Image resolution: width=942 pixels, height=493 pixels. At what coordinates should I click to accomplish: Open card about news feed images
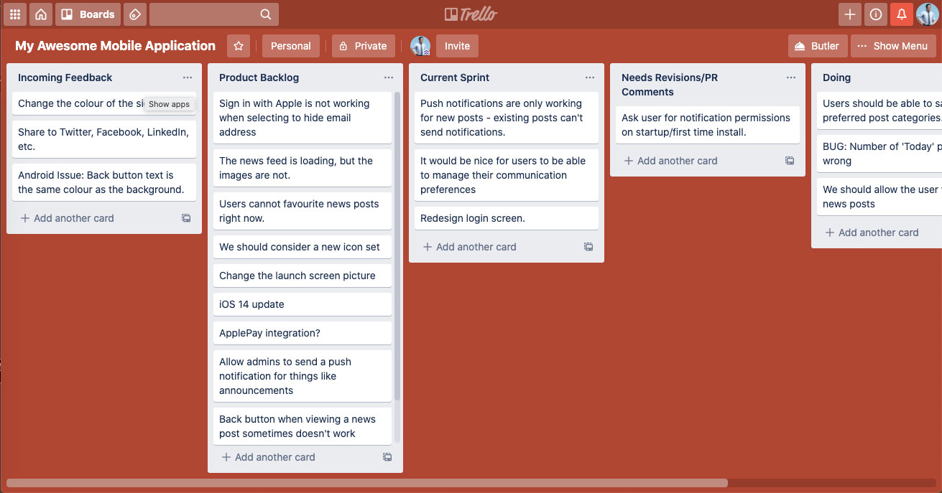pos(303,168)
